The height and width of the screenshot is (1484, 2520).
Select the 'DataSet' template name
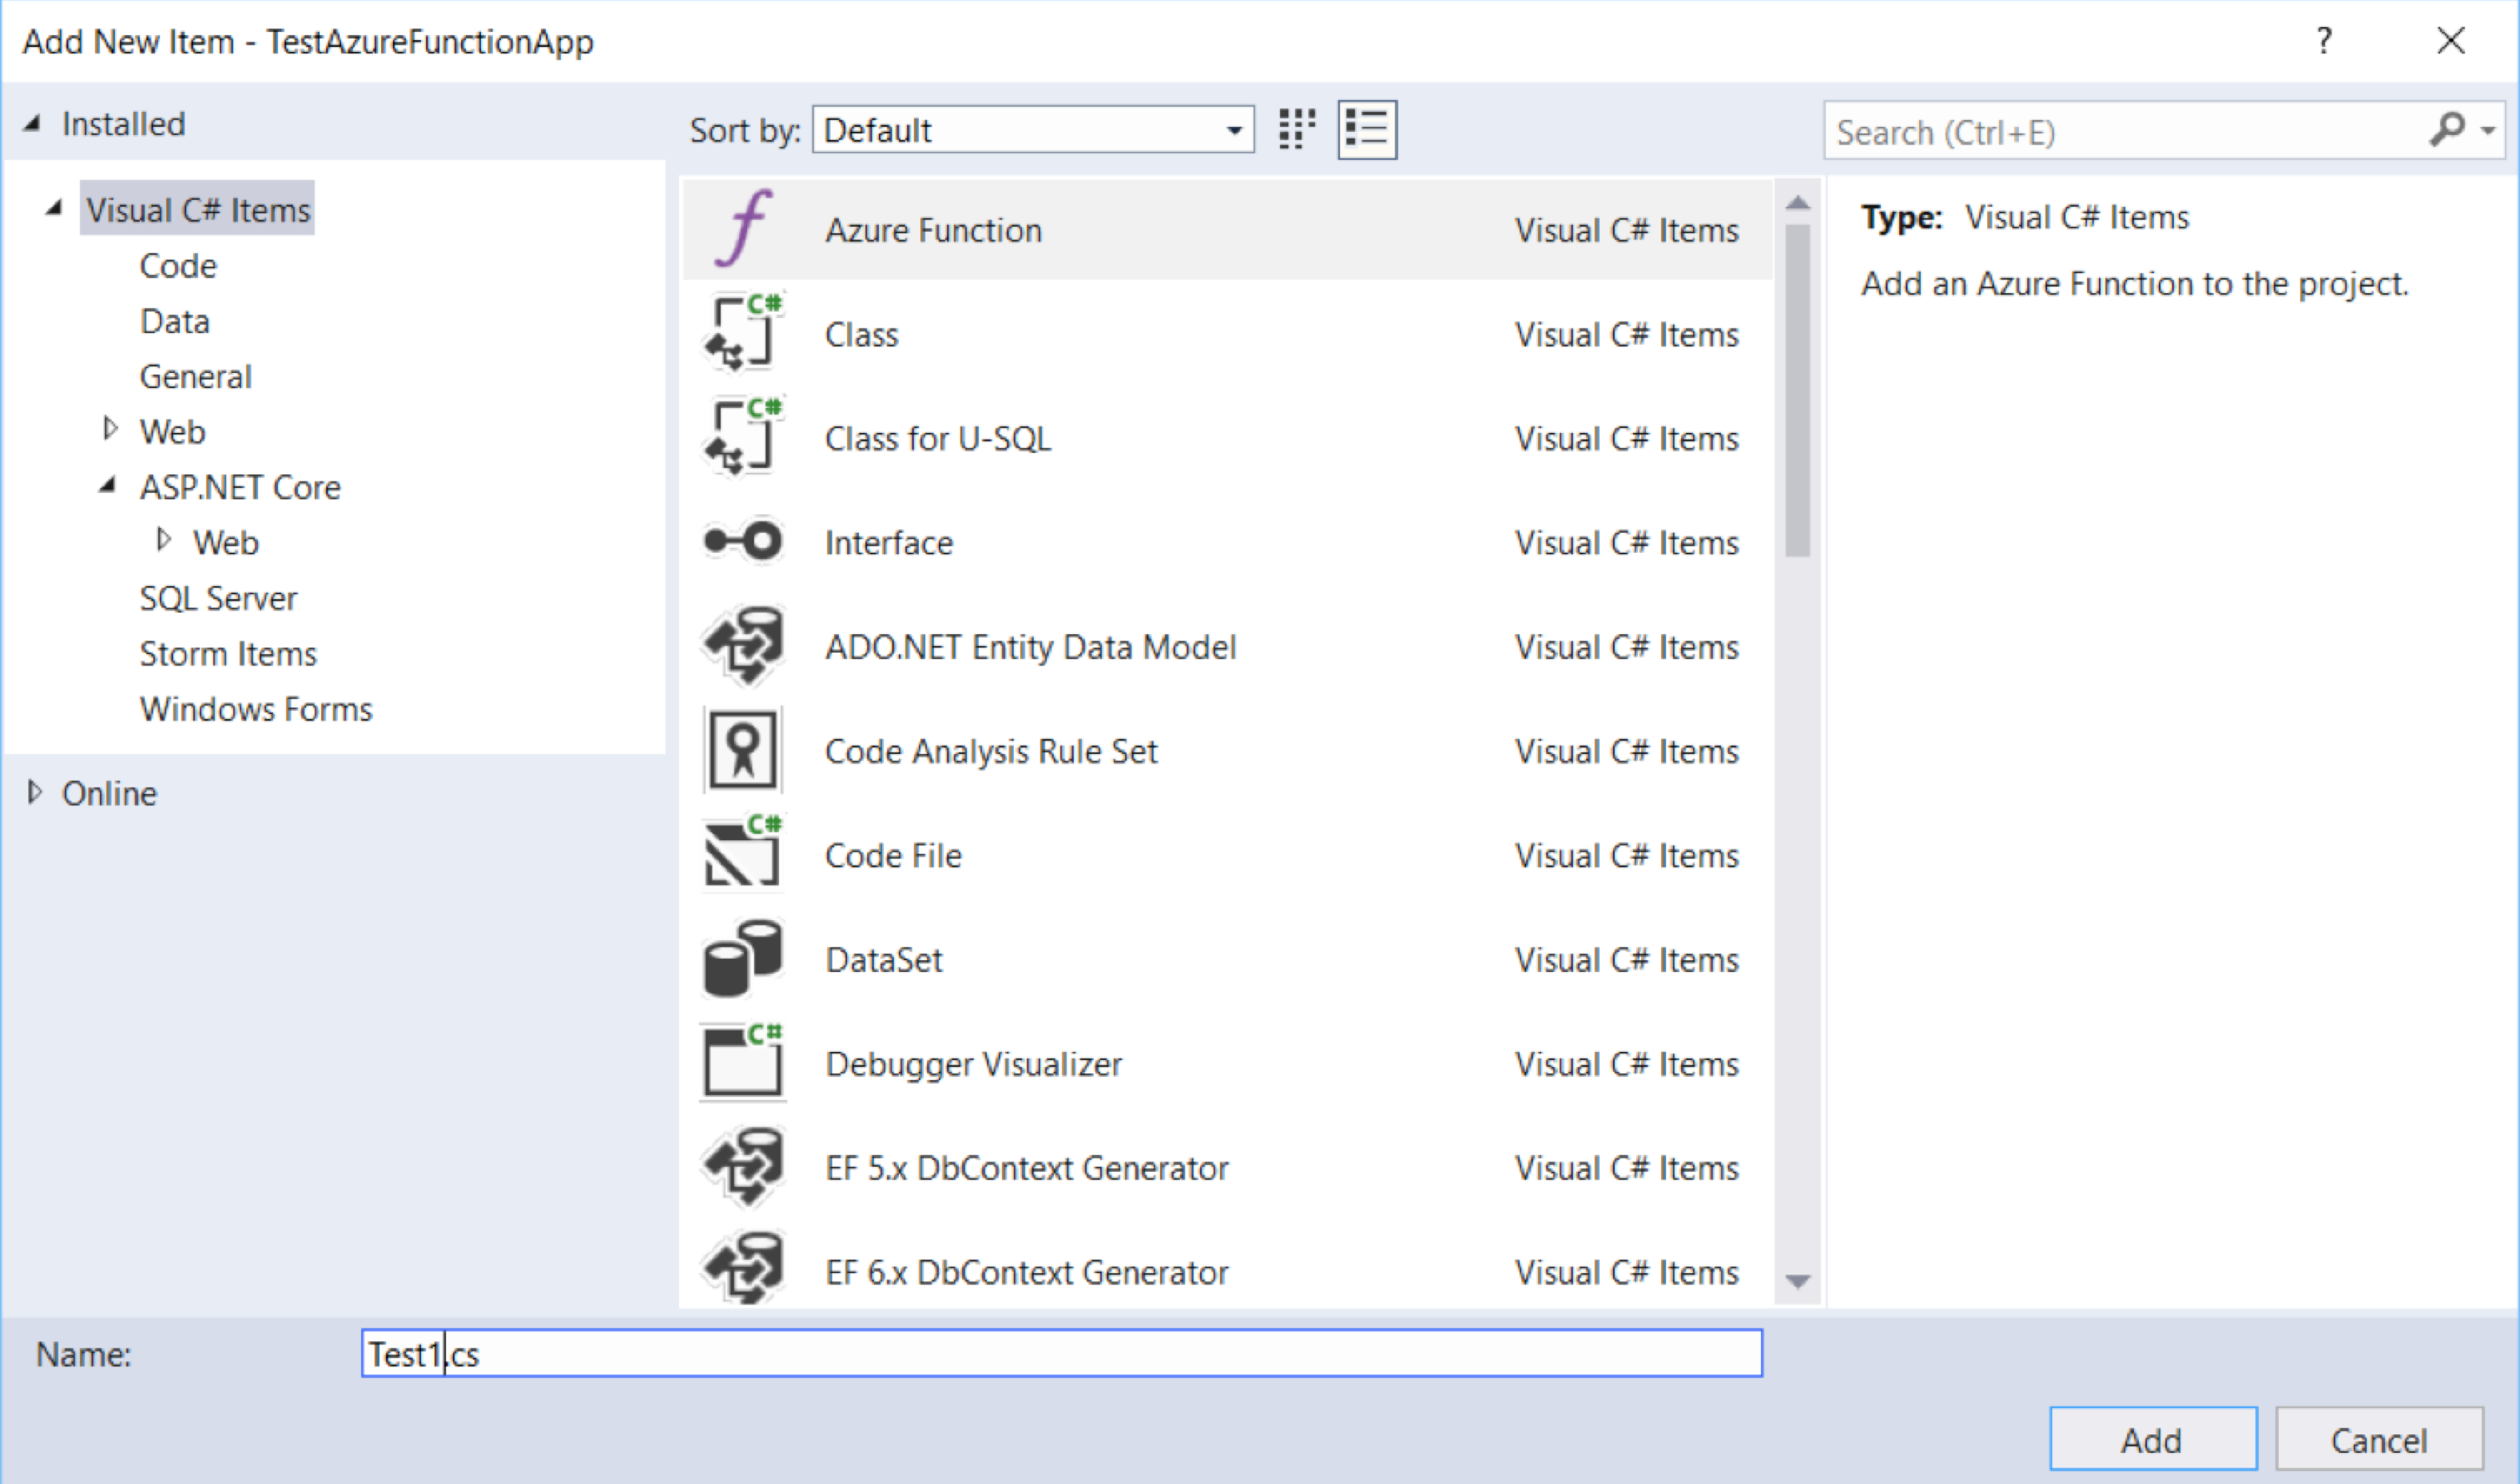point(884,960)
